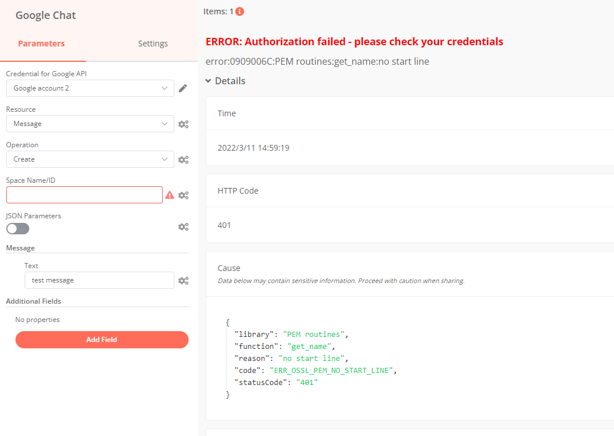Click the Google Chat node title
This screenshot has width=614, height=436.
pyautogui.click(x=46, y=15)
